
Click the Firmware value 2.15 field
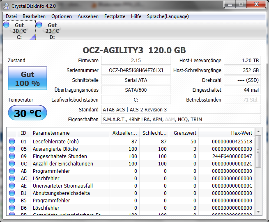pos(136,61)
